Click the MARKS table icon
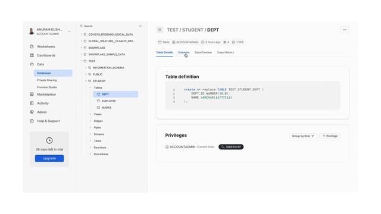The height and width of the screenshot is (214, 381). [98, 108]
